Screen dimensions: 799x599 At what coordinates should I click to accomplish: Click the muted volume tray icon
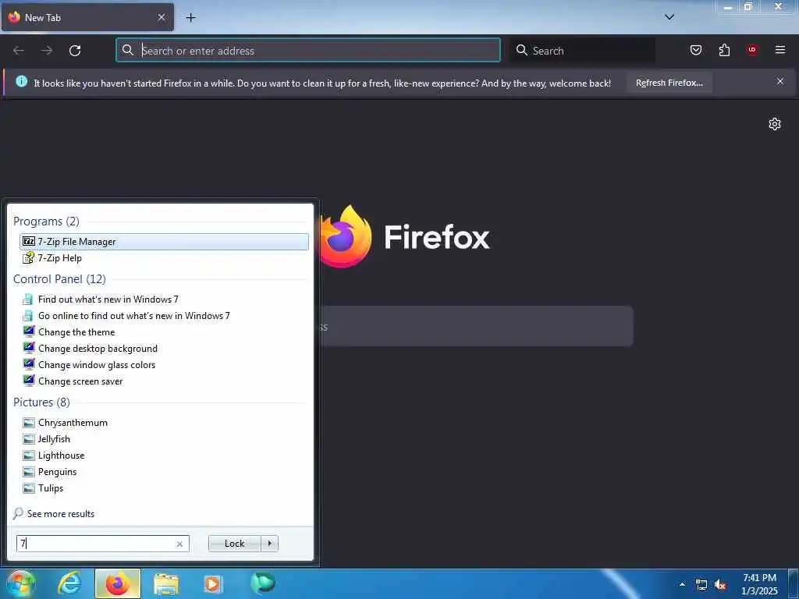[720, 585]
